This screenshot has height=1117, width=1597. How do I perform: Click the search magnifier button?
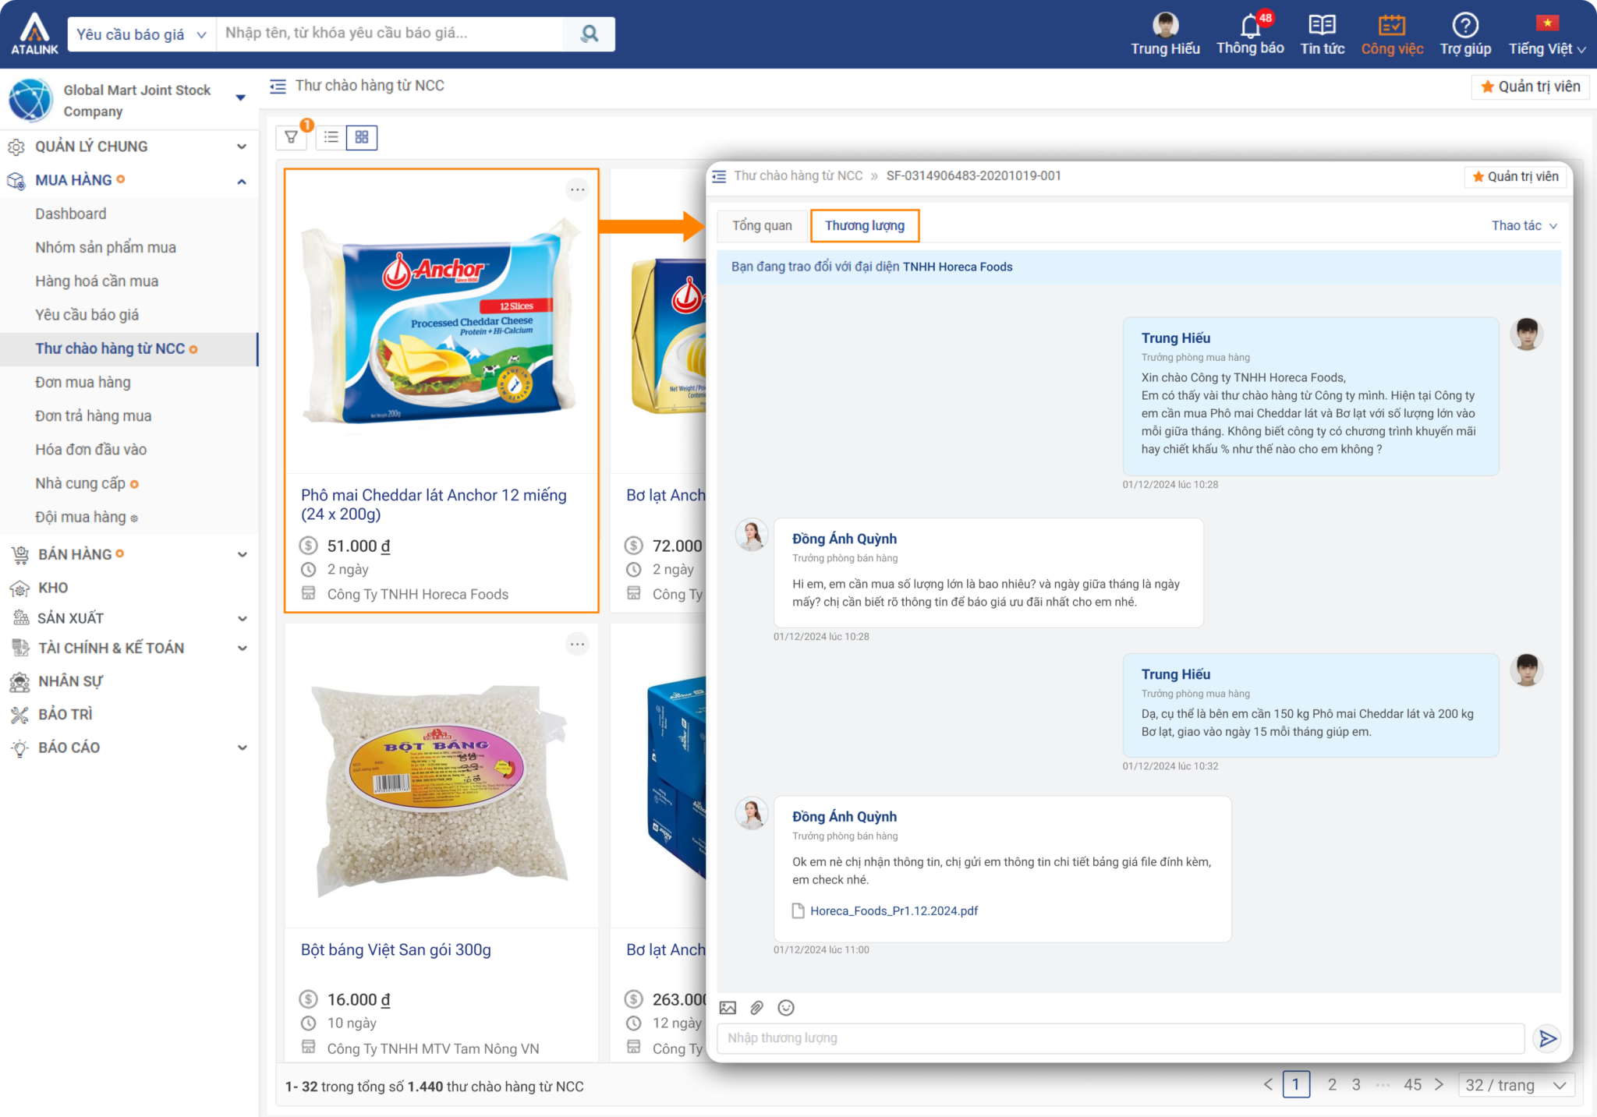tap(590, 34)
